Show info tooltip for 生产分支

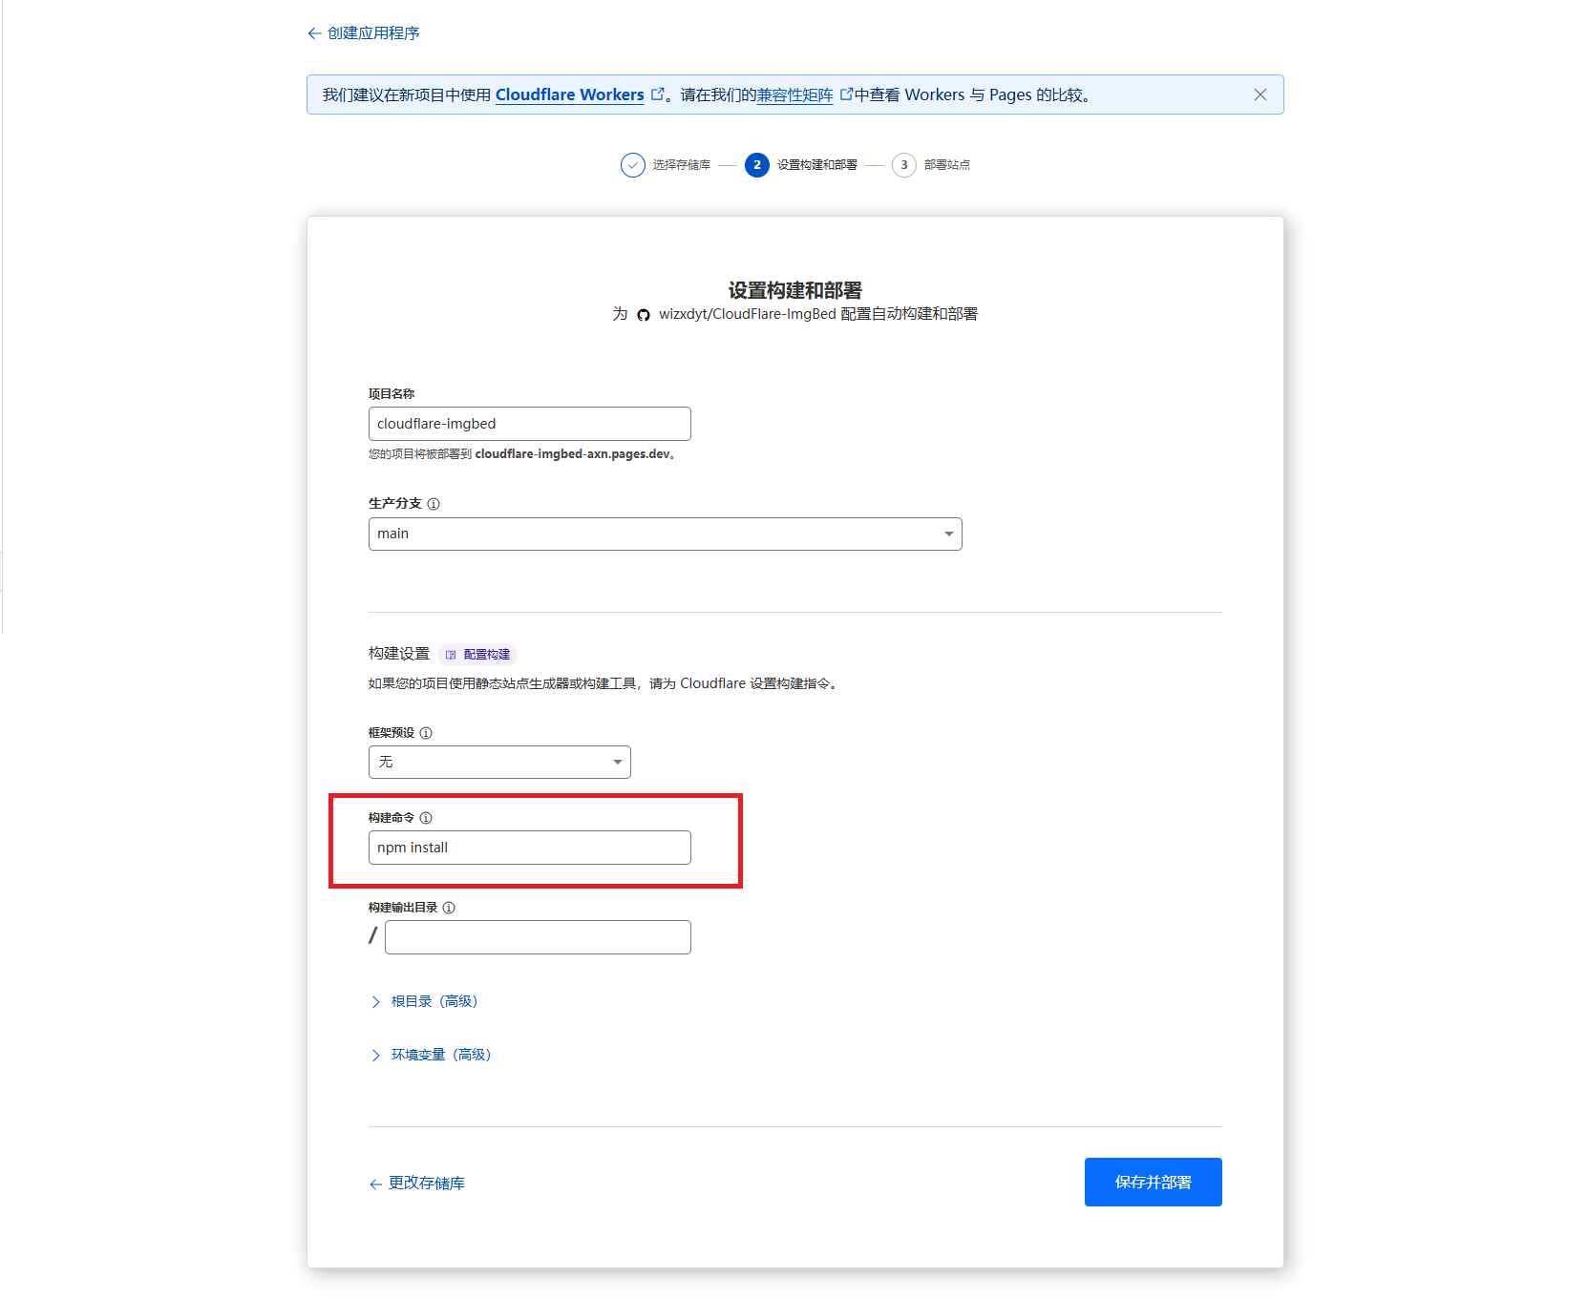click(x=434, y=504)
